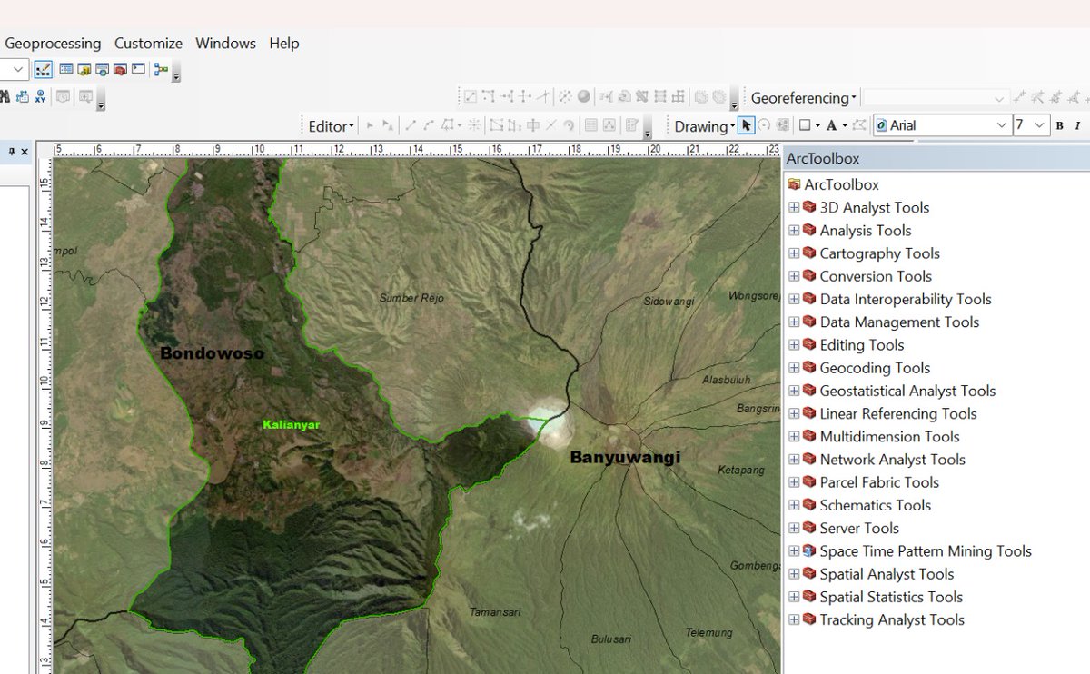1090x674 pixels.
Task: Open the Editor dropdown menu
Action: (331, 126)
